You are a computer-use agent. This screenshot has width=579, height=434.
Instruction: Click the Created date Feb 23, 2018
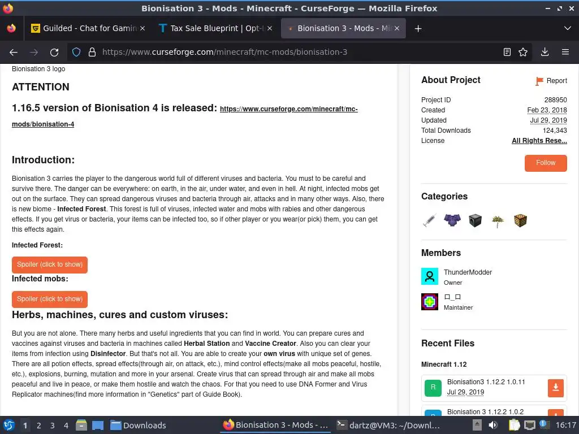click(547, 110)
